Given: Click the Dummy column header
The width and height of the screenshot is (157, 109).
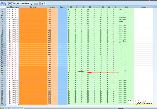Looking at the screenshot, I should [x=62, y=7].
